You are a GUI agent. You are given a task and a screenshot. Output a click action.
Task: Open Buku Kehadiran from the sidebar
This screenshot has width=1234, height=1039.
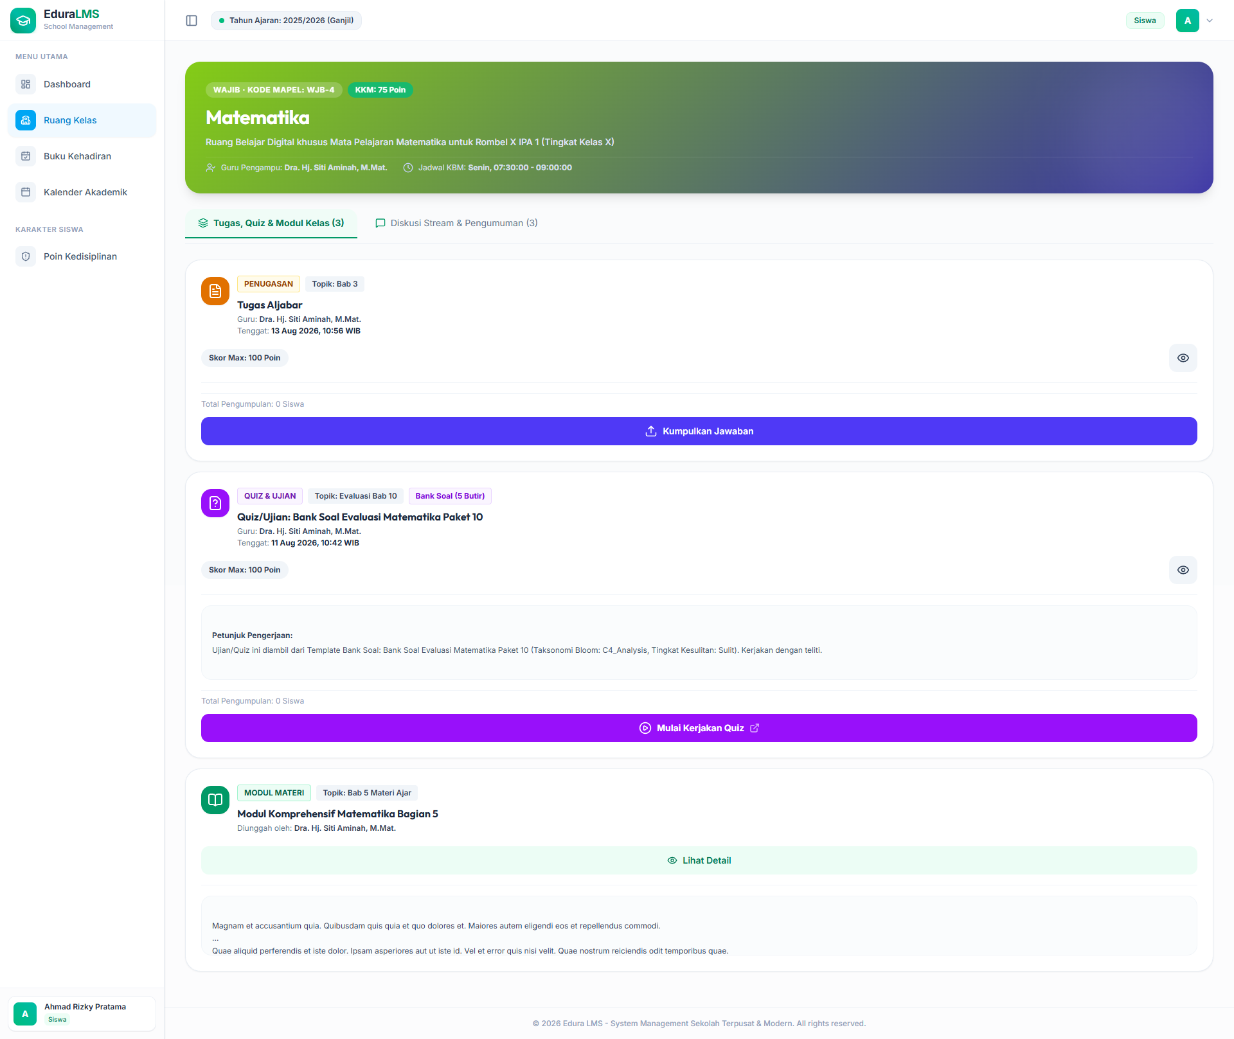(82, 156)
